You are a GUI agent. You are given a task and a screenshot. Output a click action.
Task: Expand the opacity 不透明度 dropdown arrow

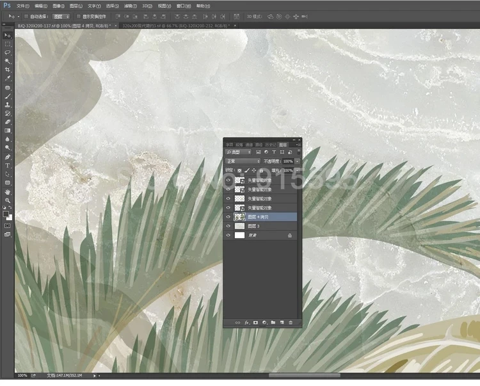tap(297, 161)
